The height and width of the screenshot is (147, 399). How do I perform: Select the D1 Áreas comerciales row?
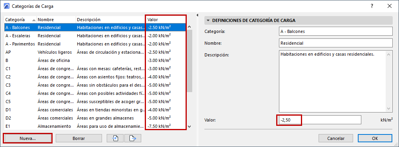coord(95,110)
